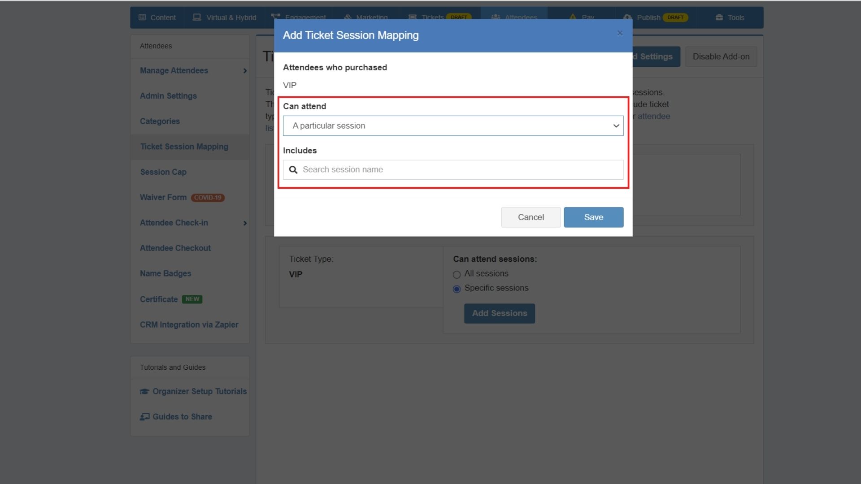Click the Cancel button
The width and height of the screenshot is (861, 484).
(531, 217)
